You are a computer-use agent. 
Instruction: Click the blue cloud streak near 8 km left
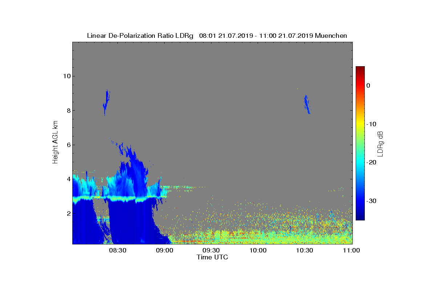coord(106,102)
